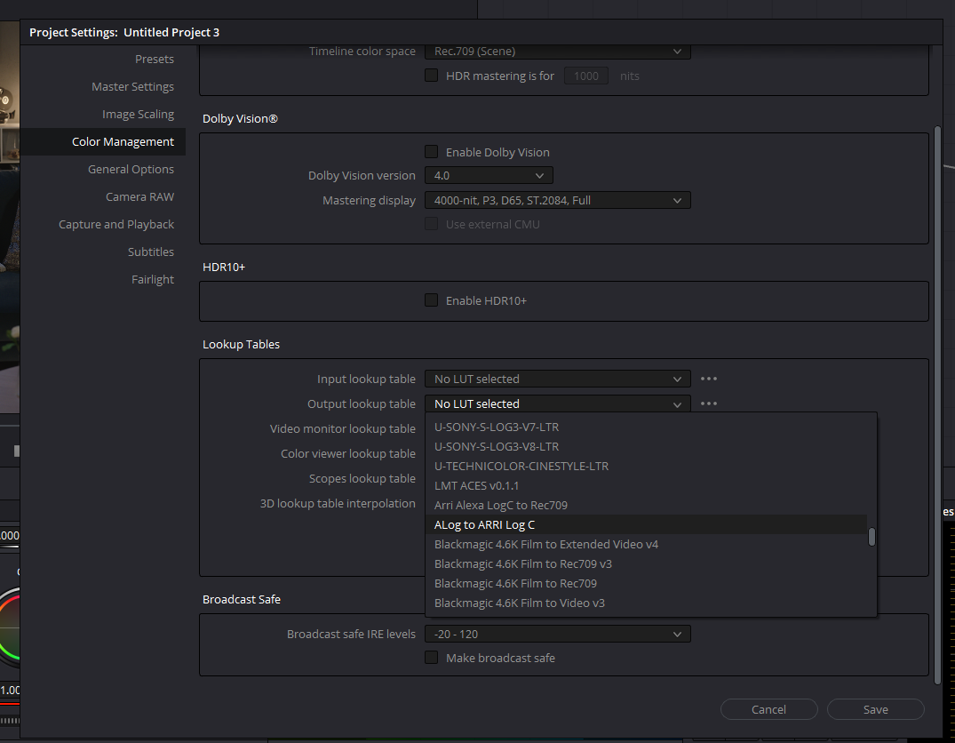Choose Blackmagic 4.6K Film to Video v3
Viewport: 955px width, 743px height.
coord(646,603)
